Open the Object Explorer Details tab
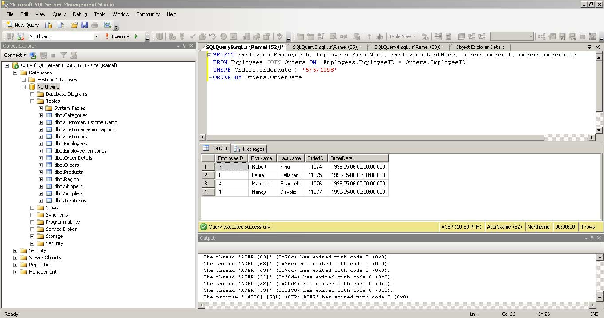The image size is (604, 318). coord(480,47)
